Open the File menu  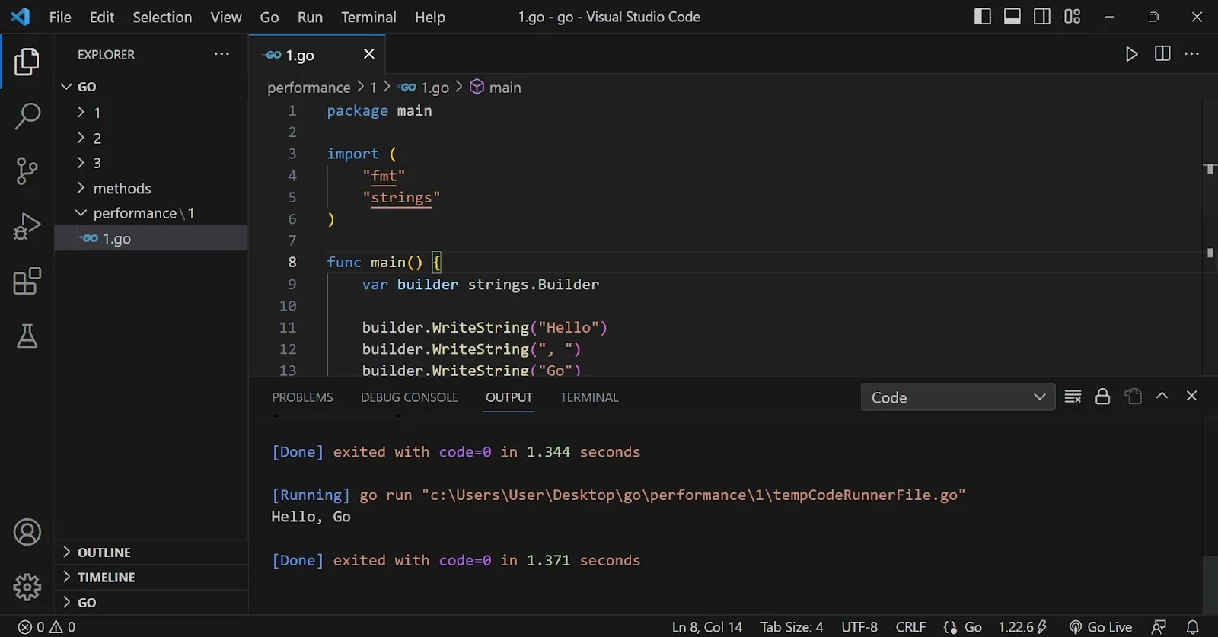point(60,17)
